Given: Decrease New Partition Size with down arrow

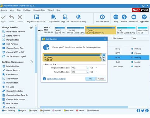Looking at the screenshot, I should click(x=88, y=73).
